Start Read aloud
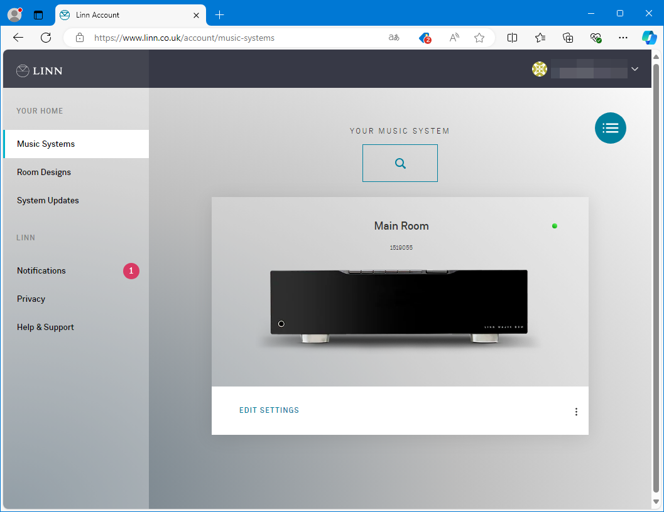This screenshot has height=512, width=664. (x=454, y=38)
